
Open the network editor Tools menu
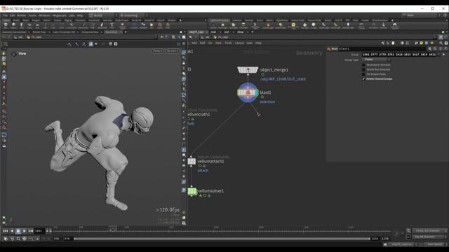pos(228,43)
